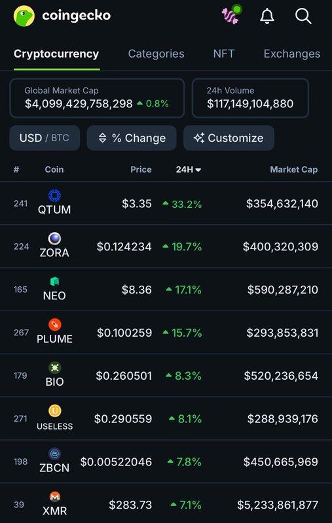The image size is (332, 523).
Task: Open the Exchanges tab
Action: (292, 54)
